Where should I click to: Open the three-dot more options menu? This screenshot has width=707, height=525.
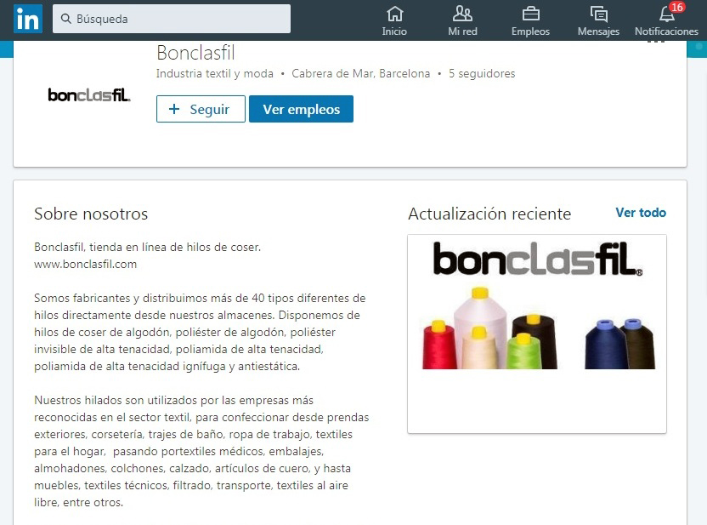[x=656, y=42]
